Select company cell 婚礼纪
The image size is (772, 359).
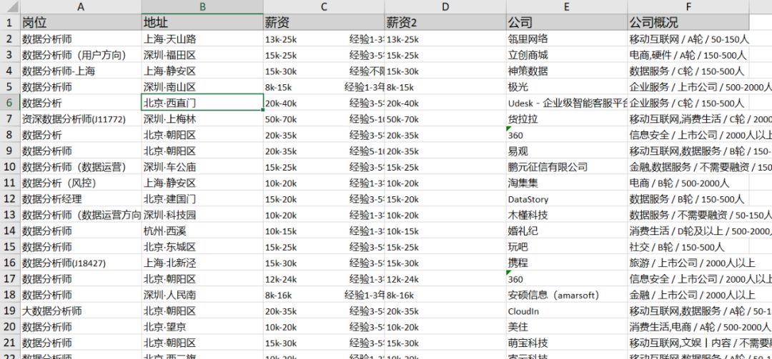point(567,231)
